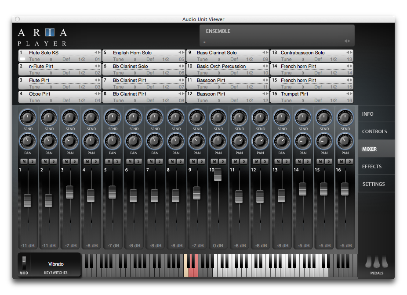Adjust the SEND knob on channel 8
The image size is (407, 295).
(x=176, y=117)
